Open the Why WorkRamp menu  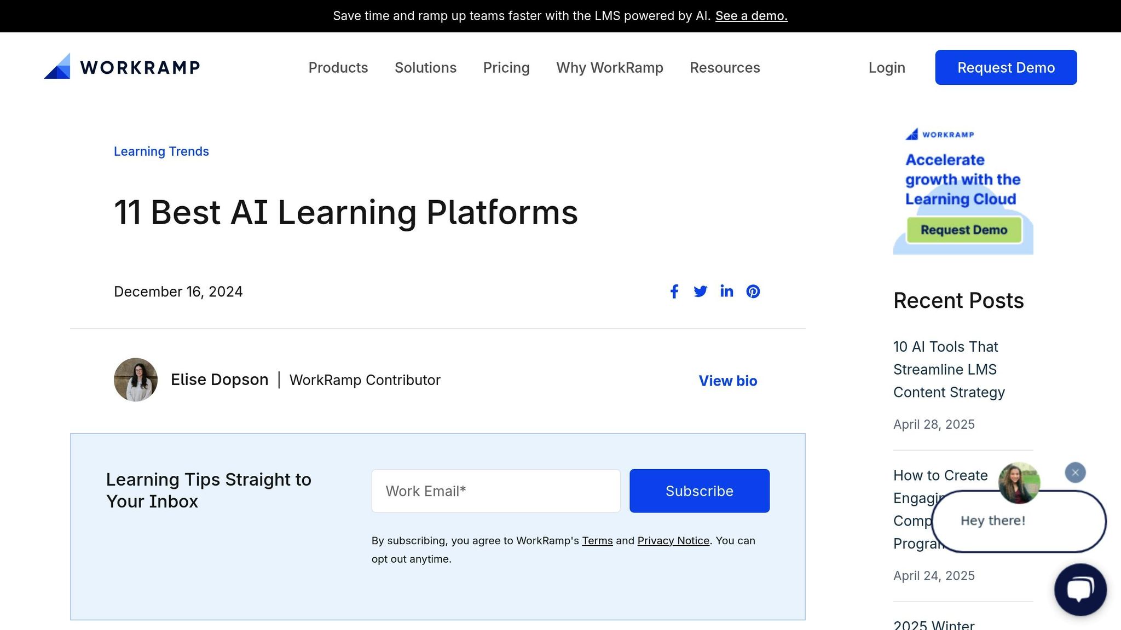pyautogui.click(x=610, y=68)
